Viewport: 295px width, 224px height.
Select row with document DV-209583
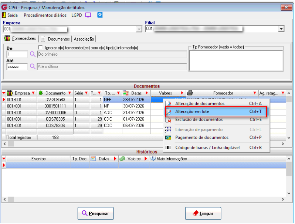pyautogui.click(x=55, y=100)
